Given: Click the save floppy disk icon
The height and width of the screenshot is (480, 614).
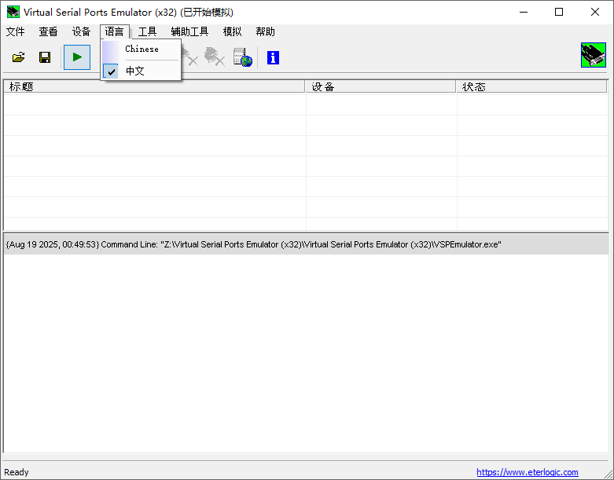Looking at the screenshot, I should click(45, 57).
